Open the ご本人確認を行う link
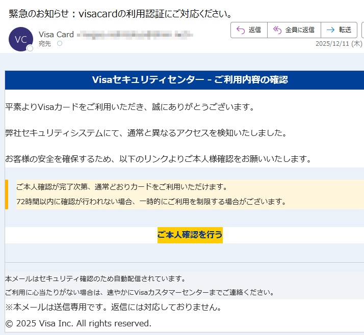 190,235
